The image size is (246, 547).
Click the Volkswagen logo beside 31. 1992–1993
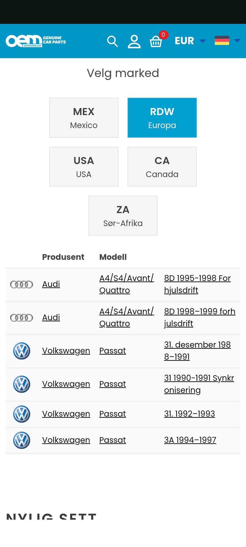(22, 414)
